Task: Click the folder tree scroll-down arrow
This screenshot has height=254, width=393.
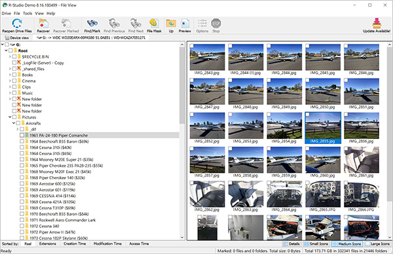Action: [x=182, y=238]
